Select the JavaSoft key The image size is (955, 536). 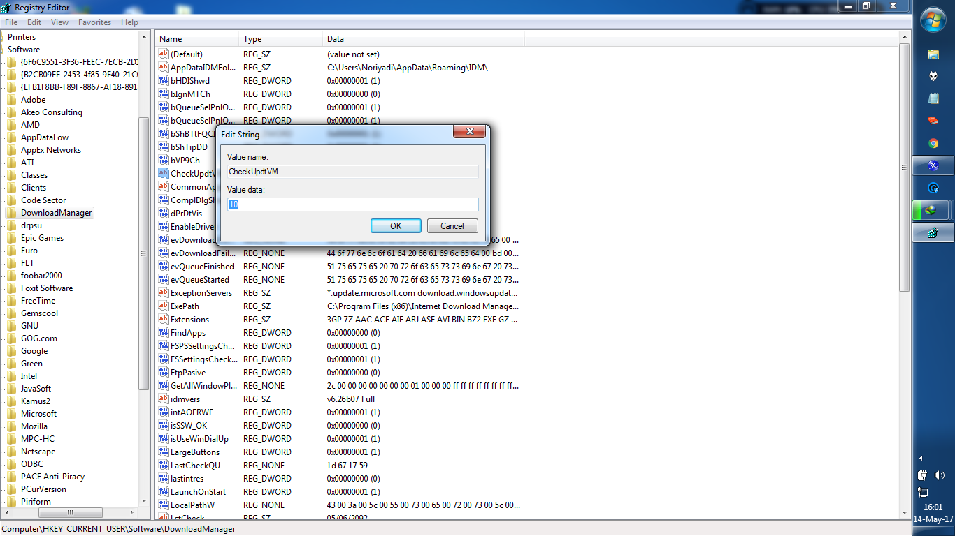click(x=36, y=389)
